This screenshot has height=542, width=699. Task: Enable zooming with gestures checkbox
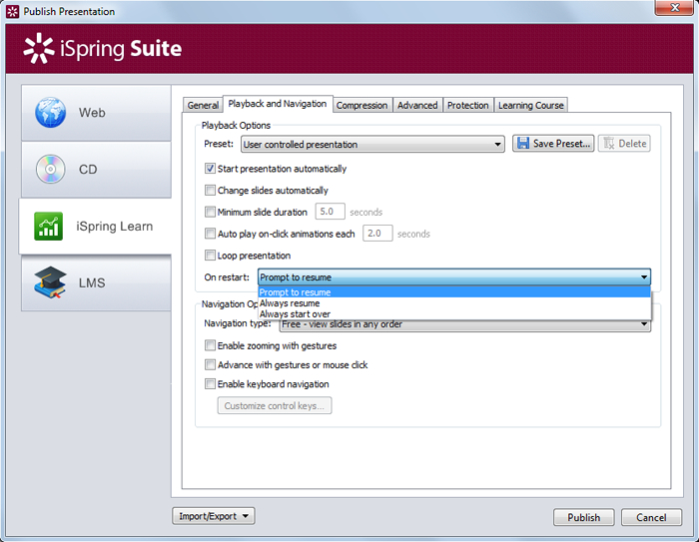[210, 345]
